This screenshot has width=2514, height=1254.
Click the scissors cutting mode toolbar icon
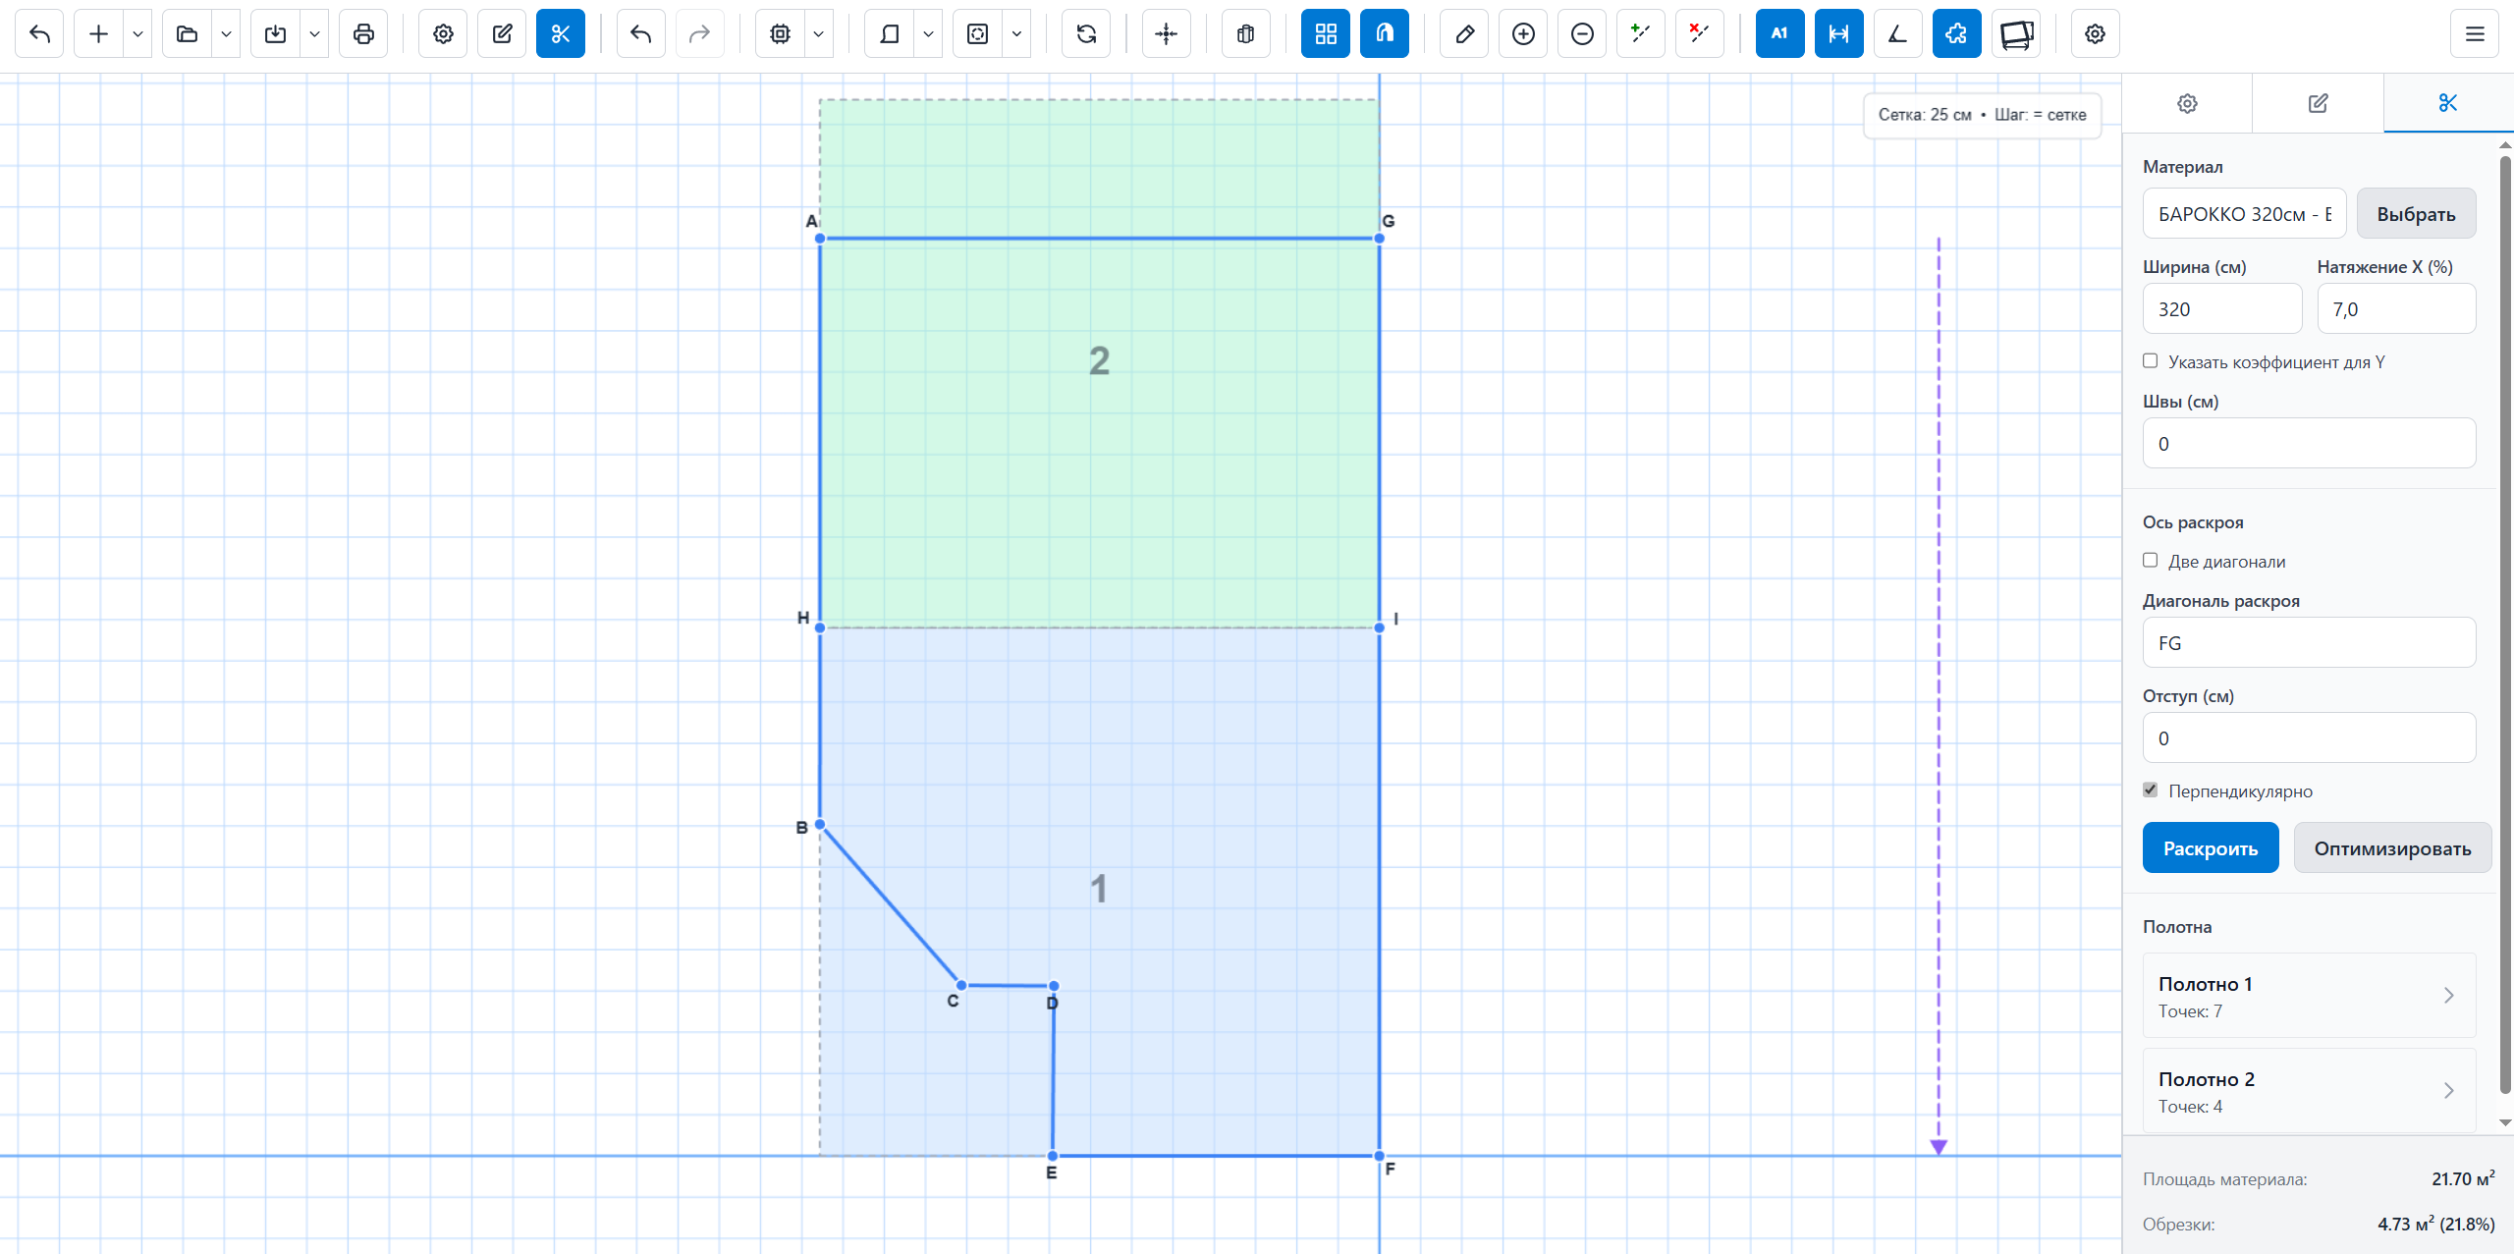561,34
